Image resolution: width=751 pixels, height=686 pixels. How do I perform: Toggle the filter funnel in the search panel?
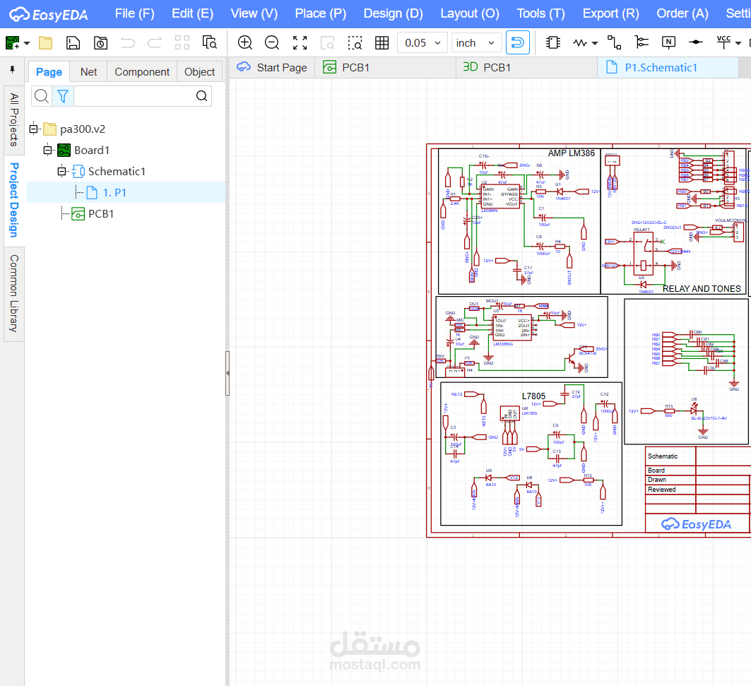[62, 96]
